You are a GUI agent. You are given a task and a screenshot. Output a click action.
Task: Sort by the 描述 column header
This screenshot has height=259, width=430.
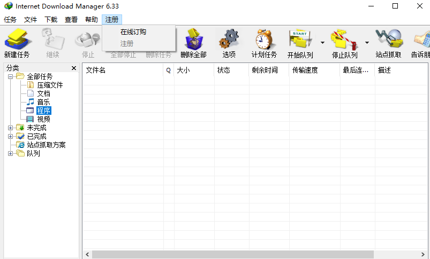pos(401,70)
